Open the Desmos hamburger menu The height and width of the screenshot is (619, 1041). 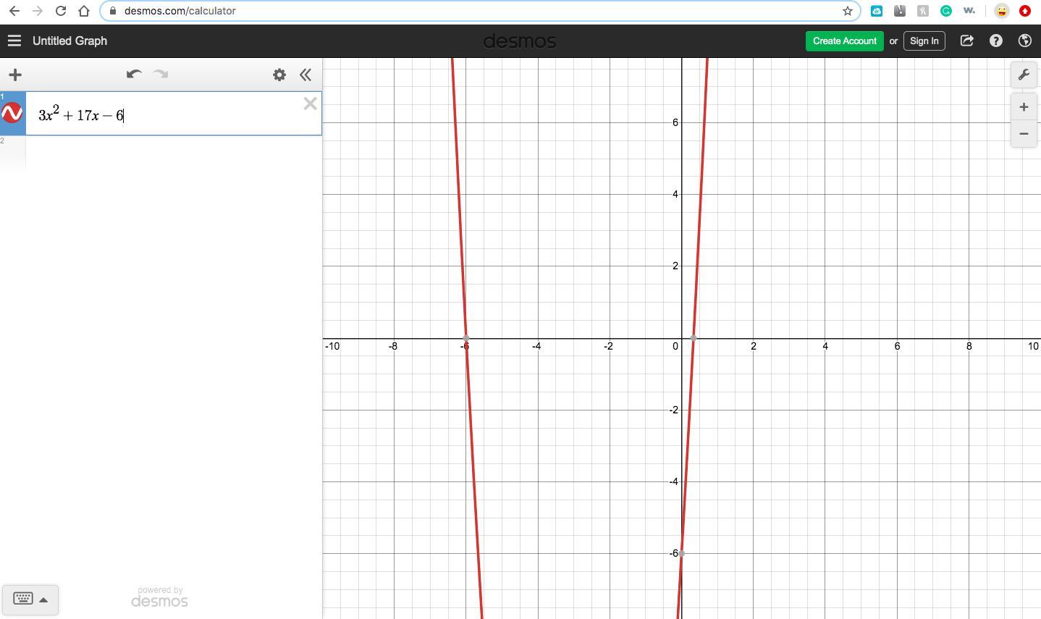click(x=14, y=41)
